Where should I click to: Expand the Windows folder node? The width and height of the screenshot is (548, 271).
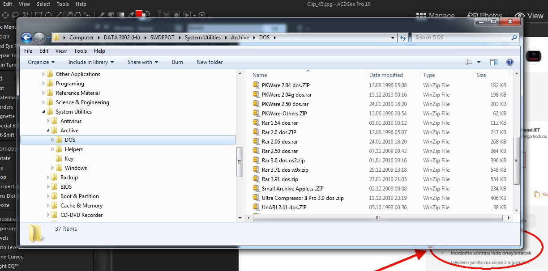(53, 168)
